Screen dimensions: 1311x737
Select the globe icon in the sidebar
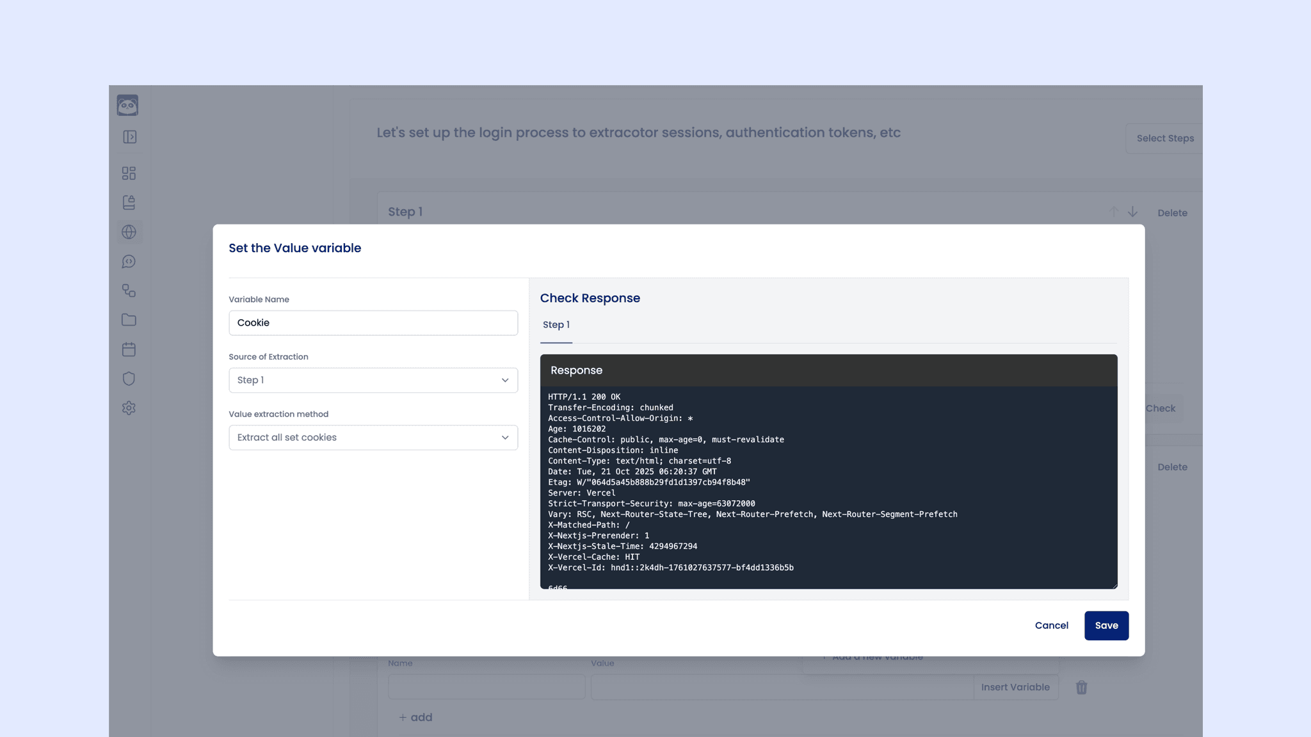click(x=128, y=232)
